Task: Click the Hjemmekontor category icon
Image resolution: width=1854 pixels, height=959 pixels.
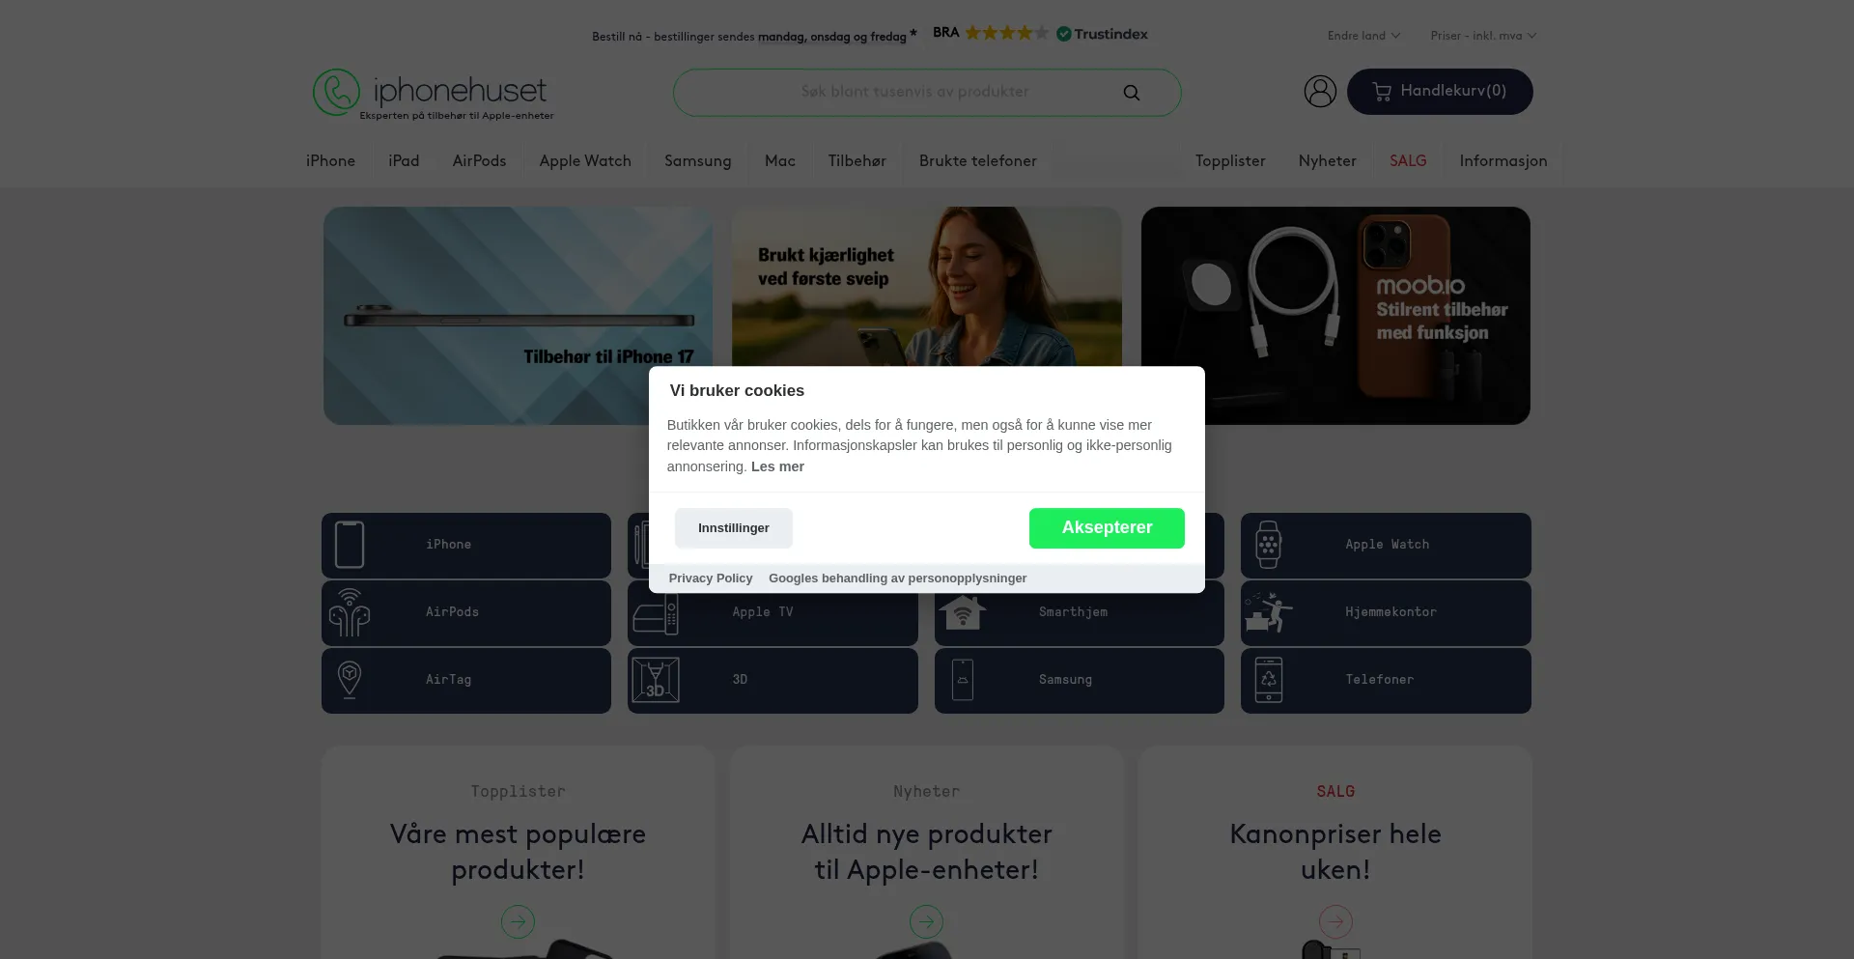Action: [1268, 612]
